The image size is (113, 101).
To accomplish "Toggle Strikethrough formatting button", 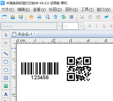I will [x=111, y=26].
